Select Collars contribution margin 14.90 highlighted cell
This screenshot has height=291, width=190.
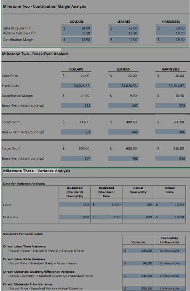click(x=77, y=40)
